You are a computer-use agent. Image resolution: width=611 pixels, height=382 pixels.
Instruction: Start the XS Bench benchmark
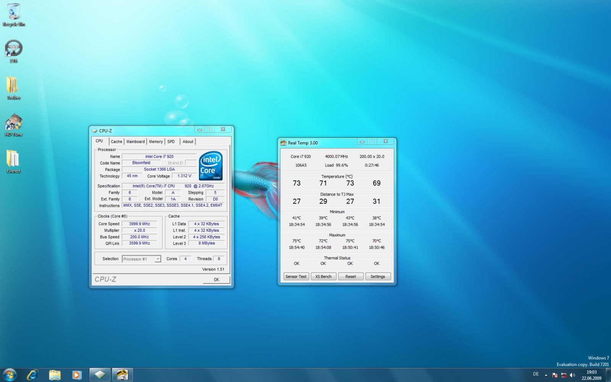coord(323,277)
